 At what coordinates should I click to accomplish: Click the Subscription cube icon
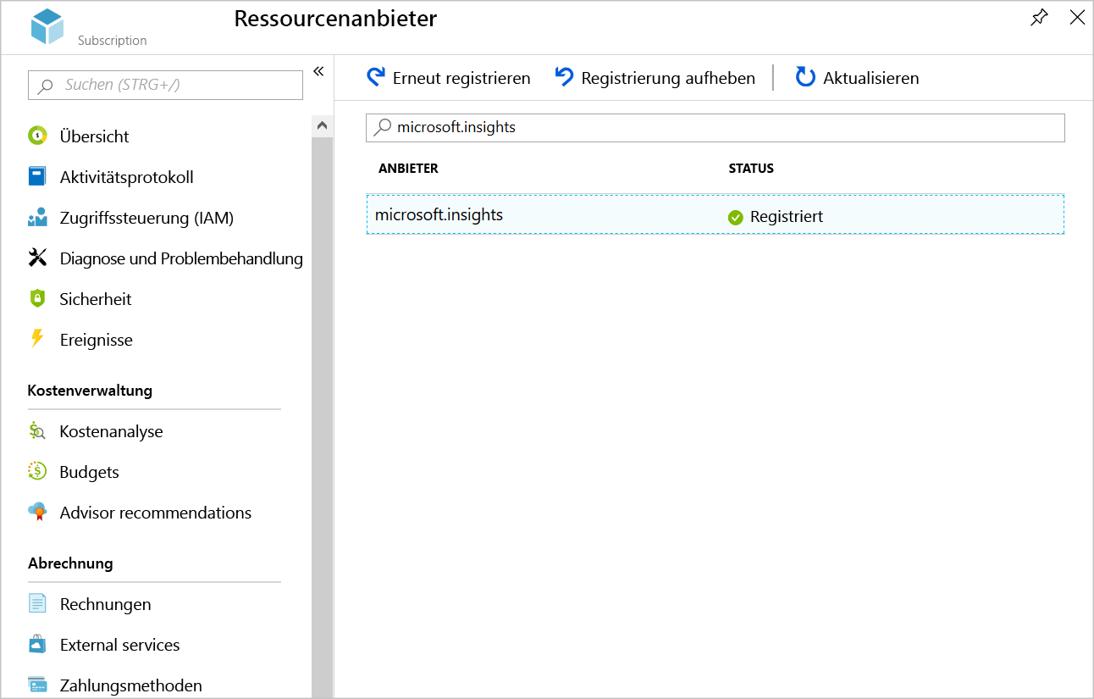pos(47,26)
